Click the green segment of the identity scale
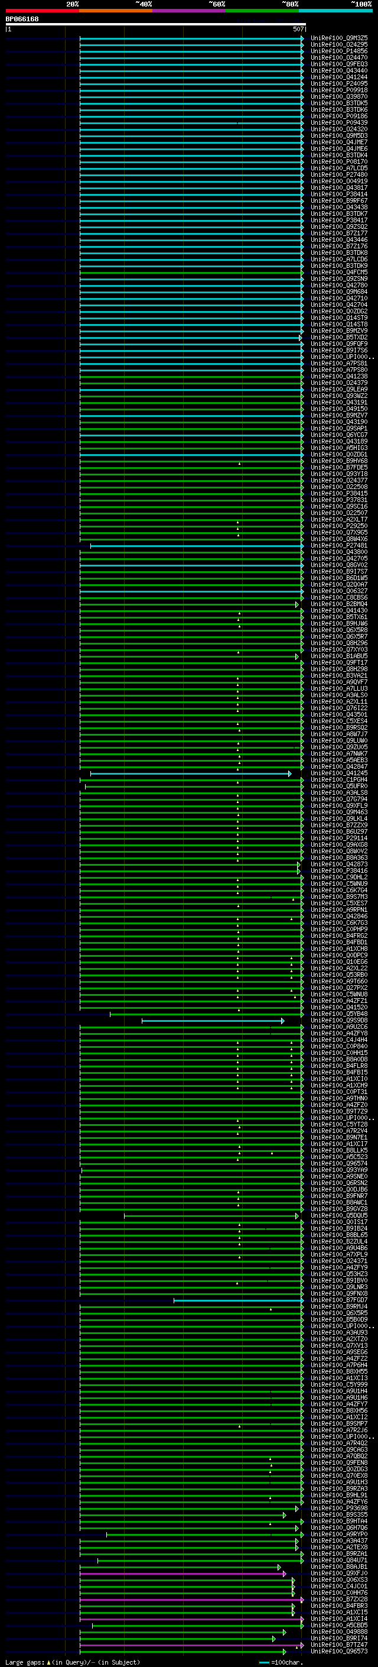The height and width of the screenshot is (1667, 378). click(x=262, y=11)
